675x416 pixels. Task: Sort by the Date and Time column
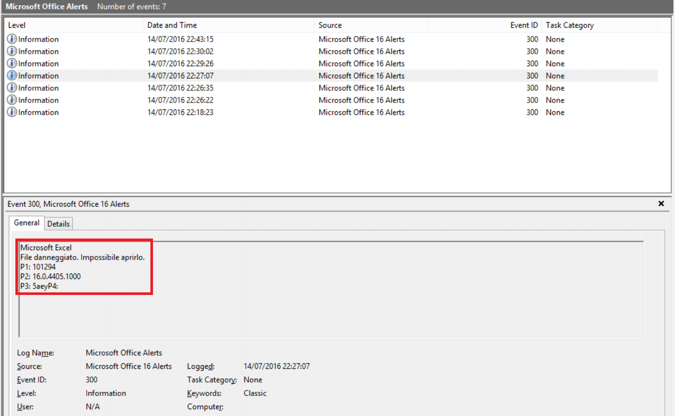[x=229, y=25]
